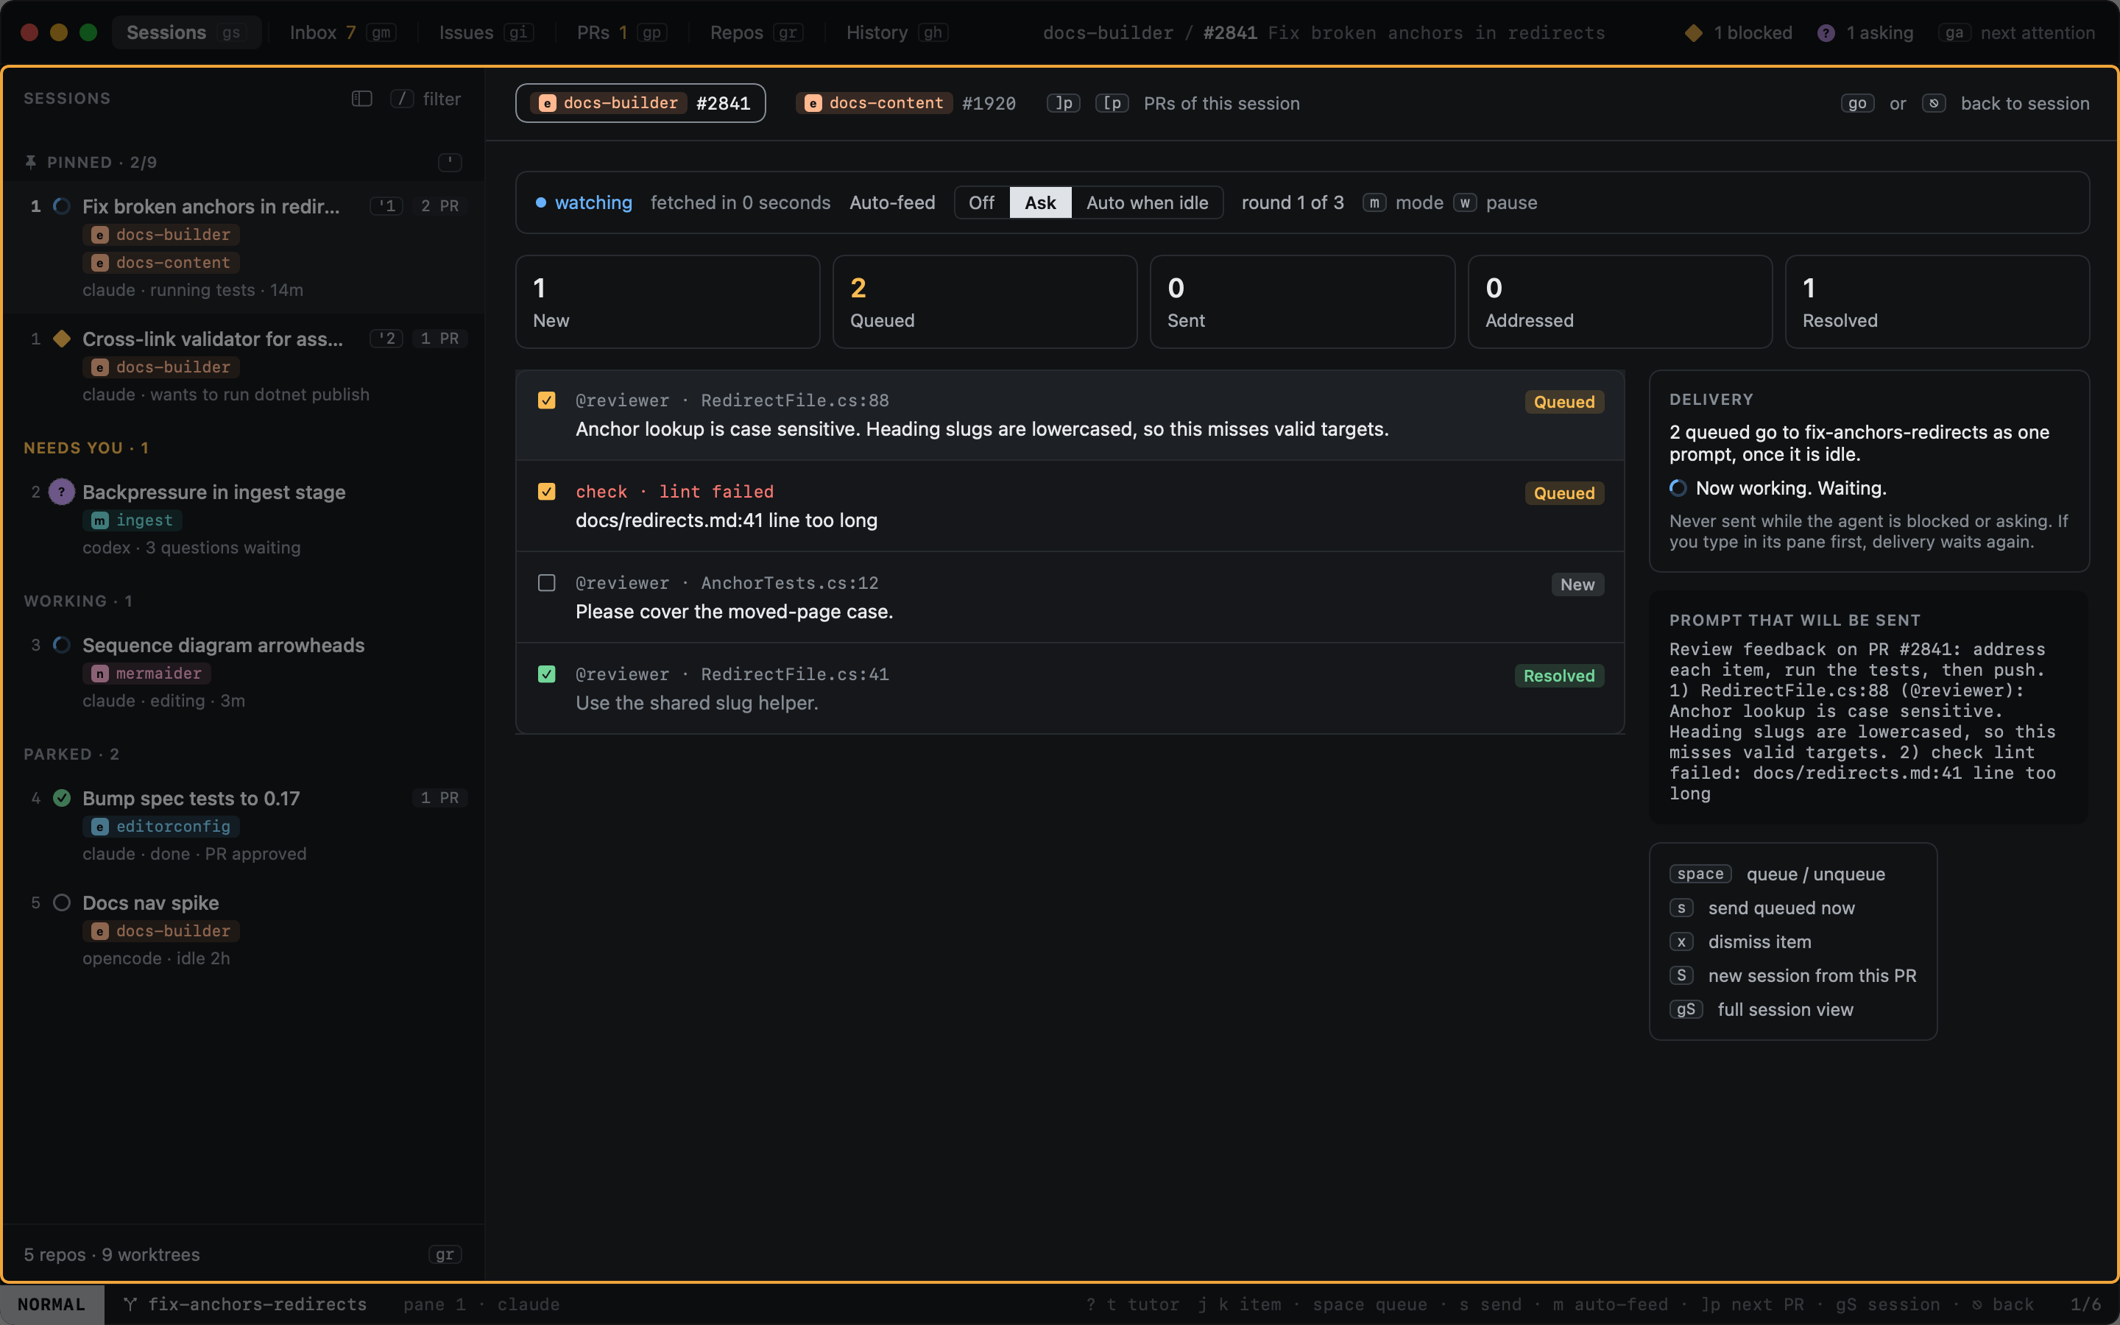Select the Ask auto-feed mode

pos(1040,202)
